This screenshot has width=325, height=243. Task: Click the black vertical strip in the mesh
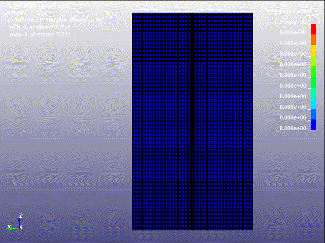192,121
